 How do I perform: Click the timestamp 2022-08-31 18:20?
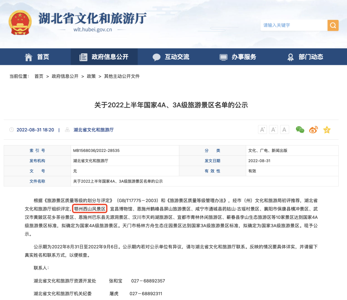tap(35, 130)
